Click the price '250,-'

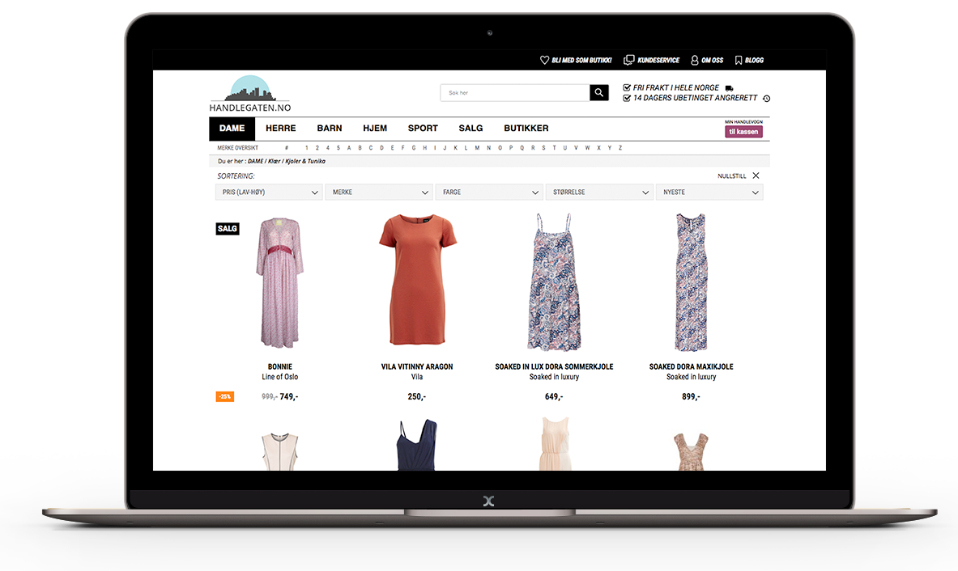click(x=417, y=396)
